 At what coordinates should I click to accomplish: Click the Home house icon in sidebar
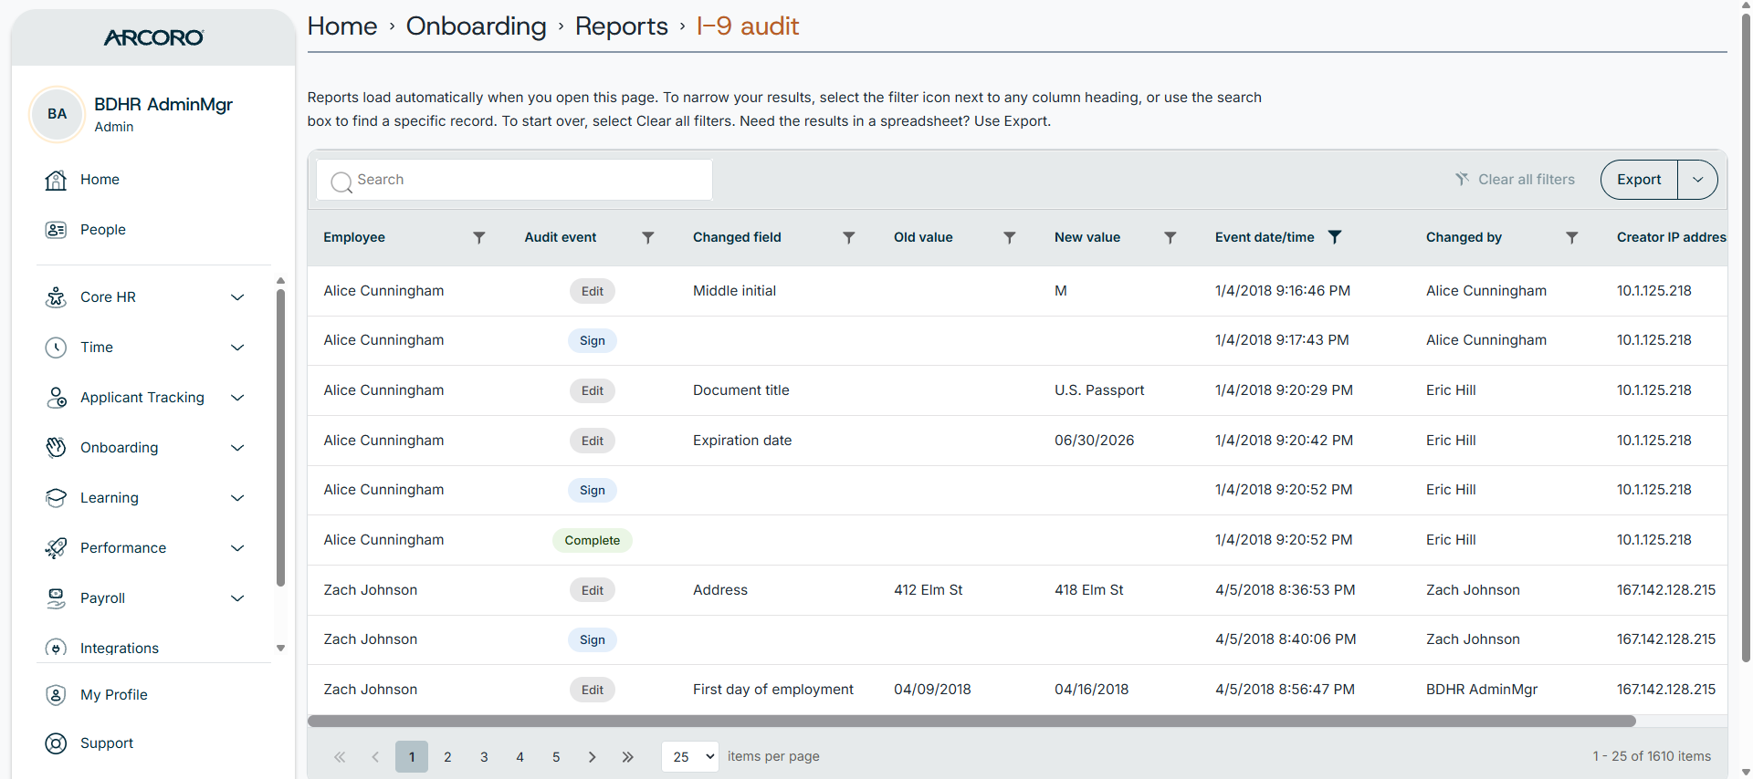[56, 180]
